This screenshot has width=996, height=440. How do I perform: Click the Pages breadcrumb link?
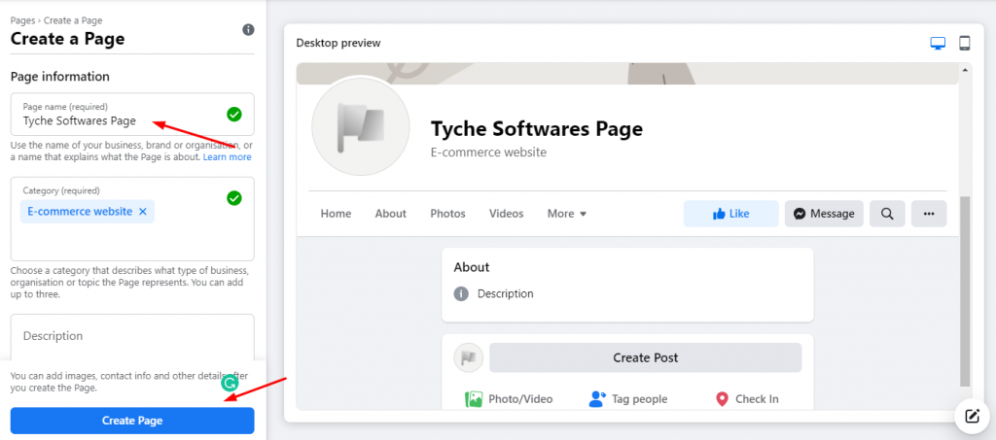tap(23, 21)
